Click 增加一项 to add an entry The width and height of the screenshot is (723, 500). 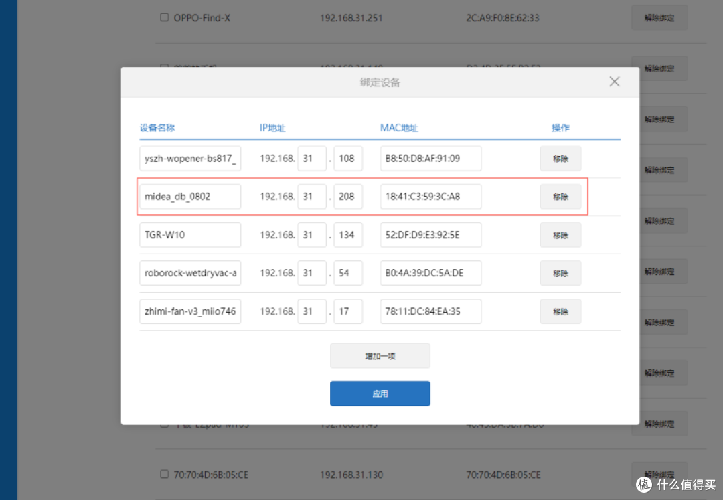pyautogui.click(x=380, y=356)
